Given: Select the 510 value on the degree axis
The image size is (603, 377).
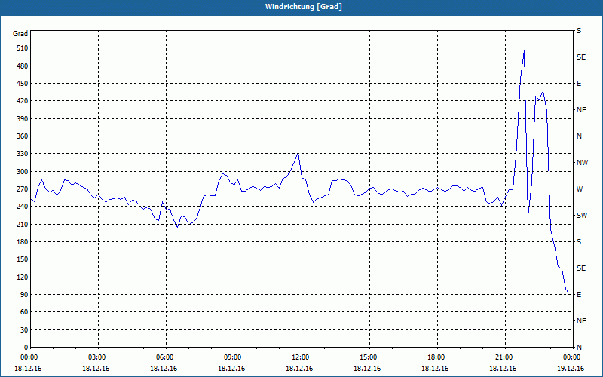Looking at the screenshot, I should pos(23,48).
